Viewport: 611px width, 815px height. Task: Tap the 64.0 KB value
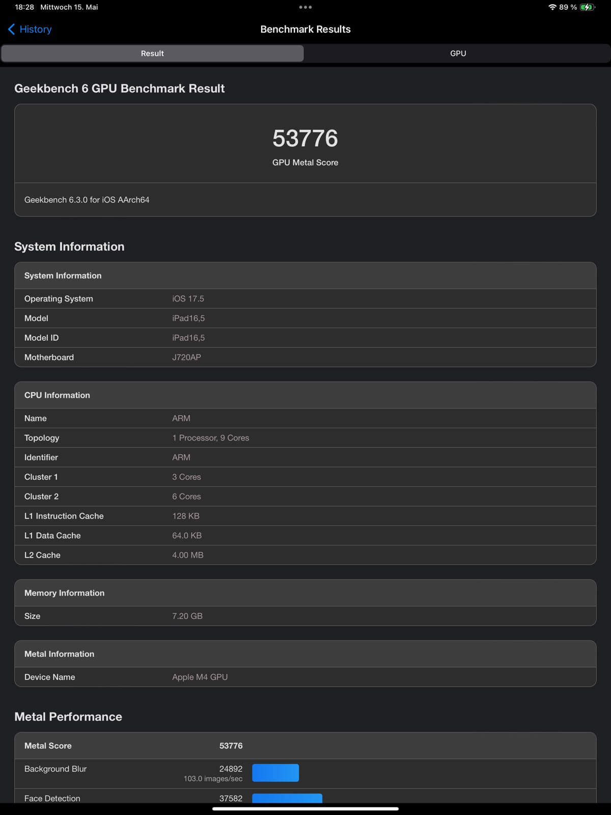187,536
